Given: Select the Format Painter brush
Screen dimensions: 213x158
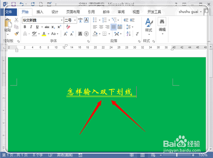Looking at the screenshot, I should pyautogui.click(x=17, y=34).
